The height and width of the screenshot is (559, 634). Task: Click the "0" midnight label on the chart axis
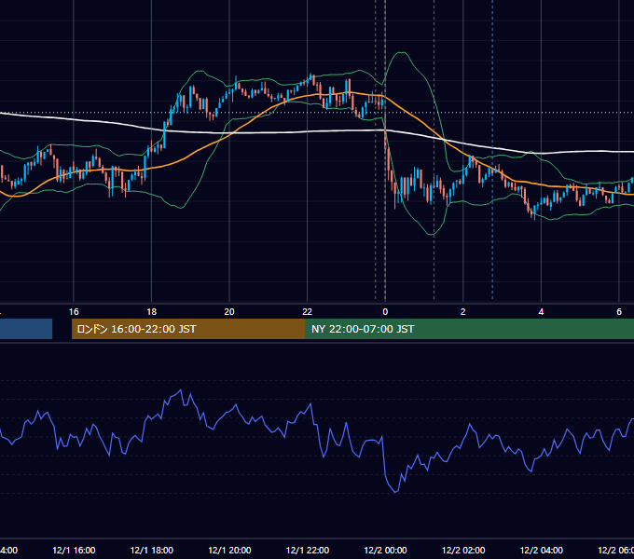click(x=385, y=312)
